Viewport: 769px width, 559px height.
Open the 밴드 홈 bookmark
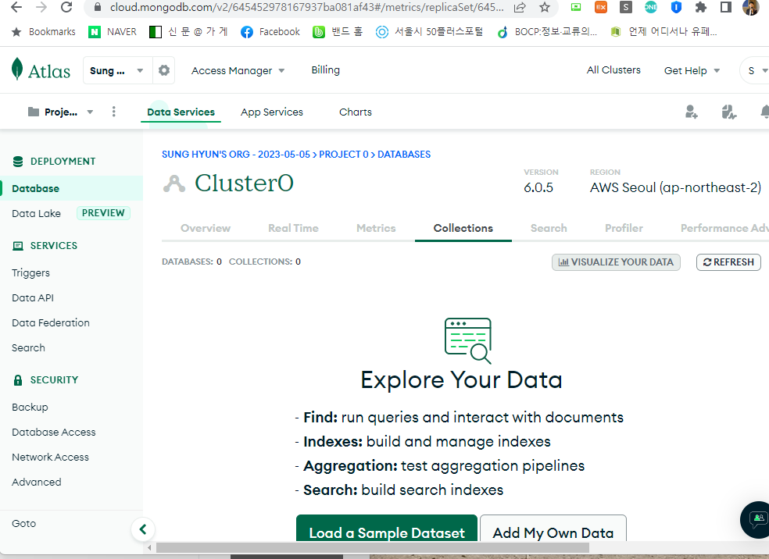tap(338, 32)
